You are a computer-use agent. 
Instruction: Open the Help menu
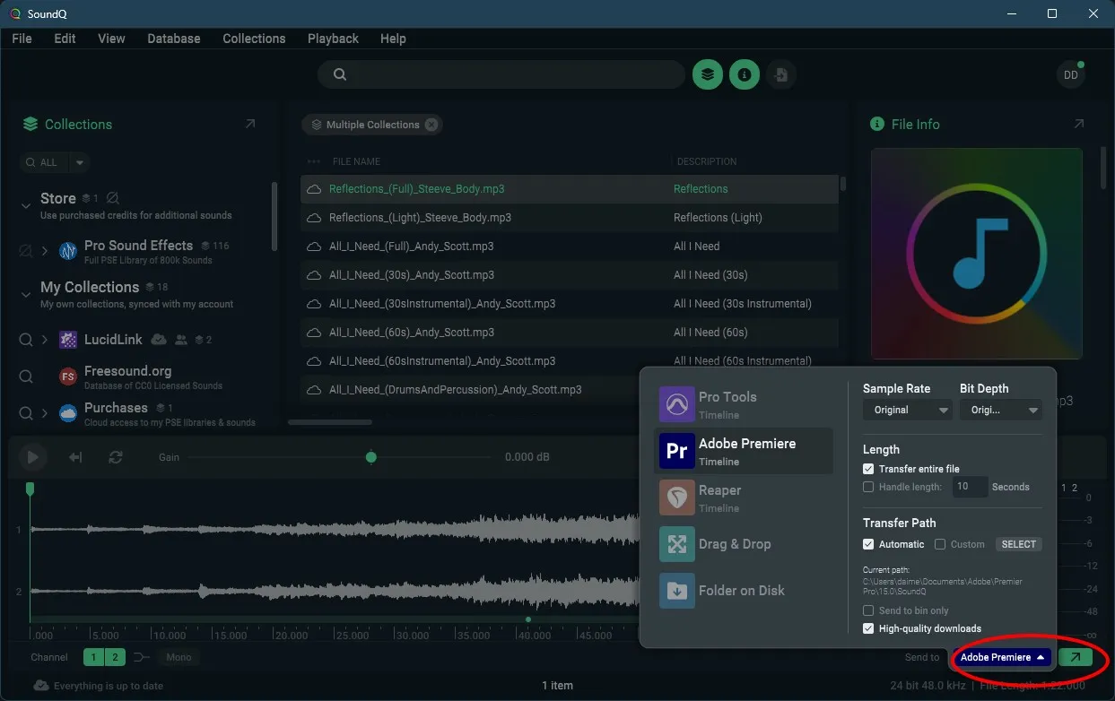[393, 39]
